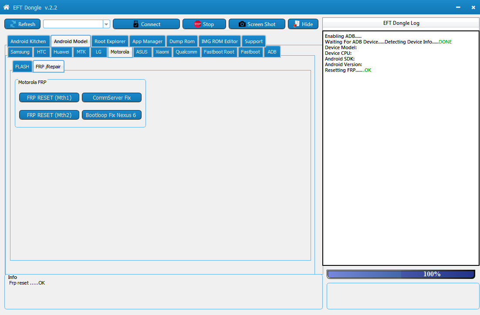480x315 pixels.
Task: Open the App Manager tab
Action: (147, 41)
